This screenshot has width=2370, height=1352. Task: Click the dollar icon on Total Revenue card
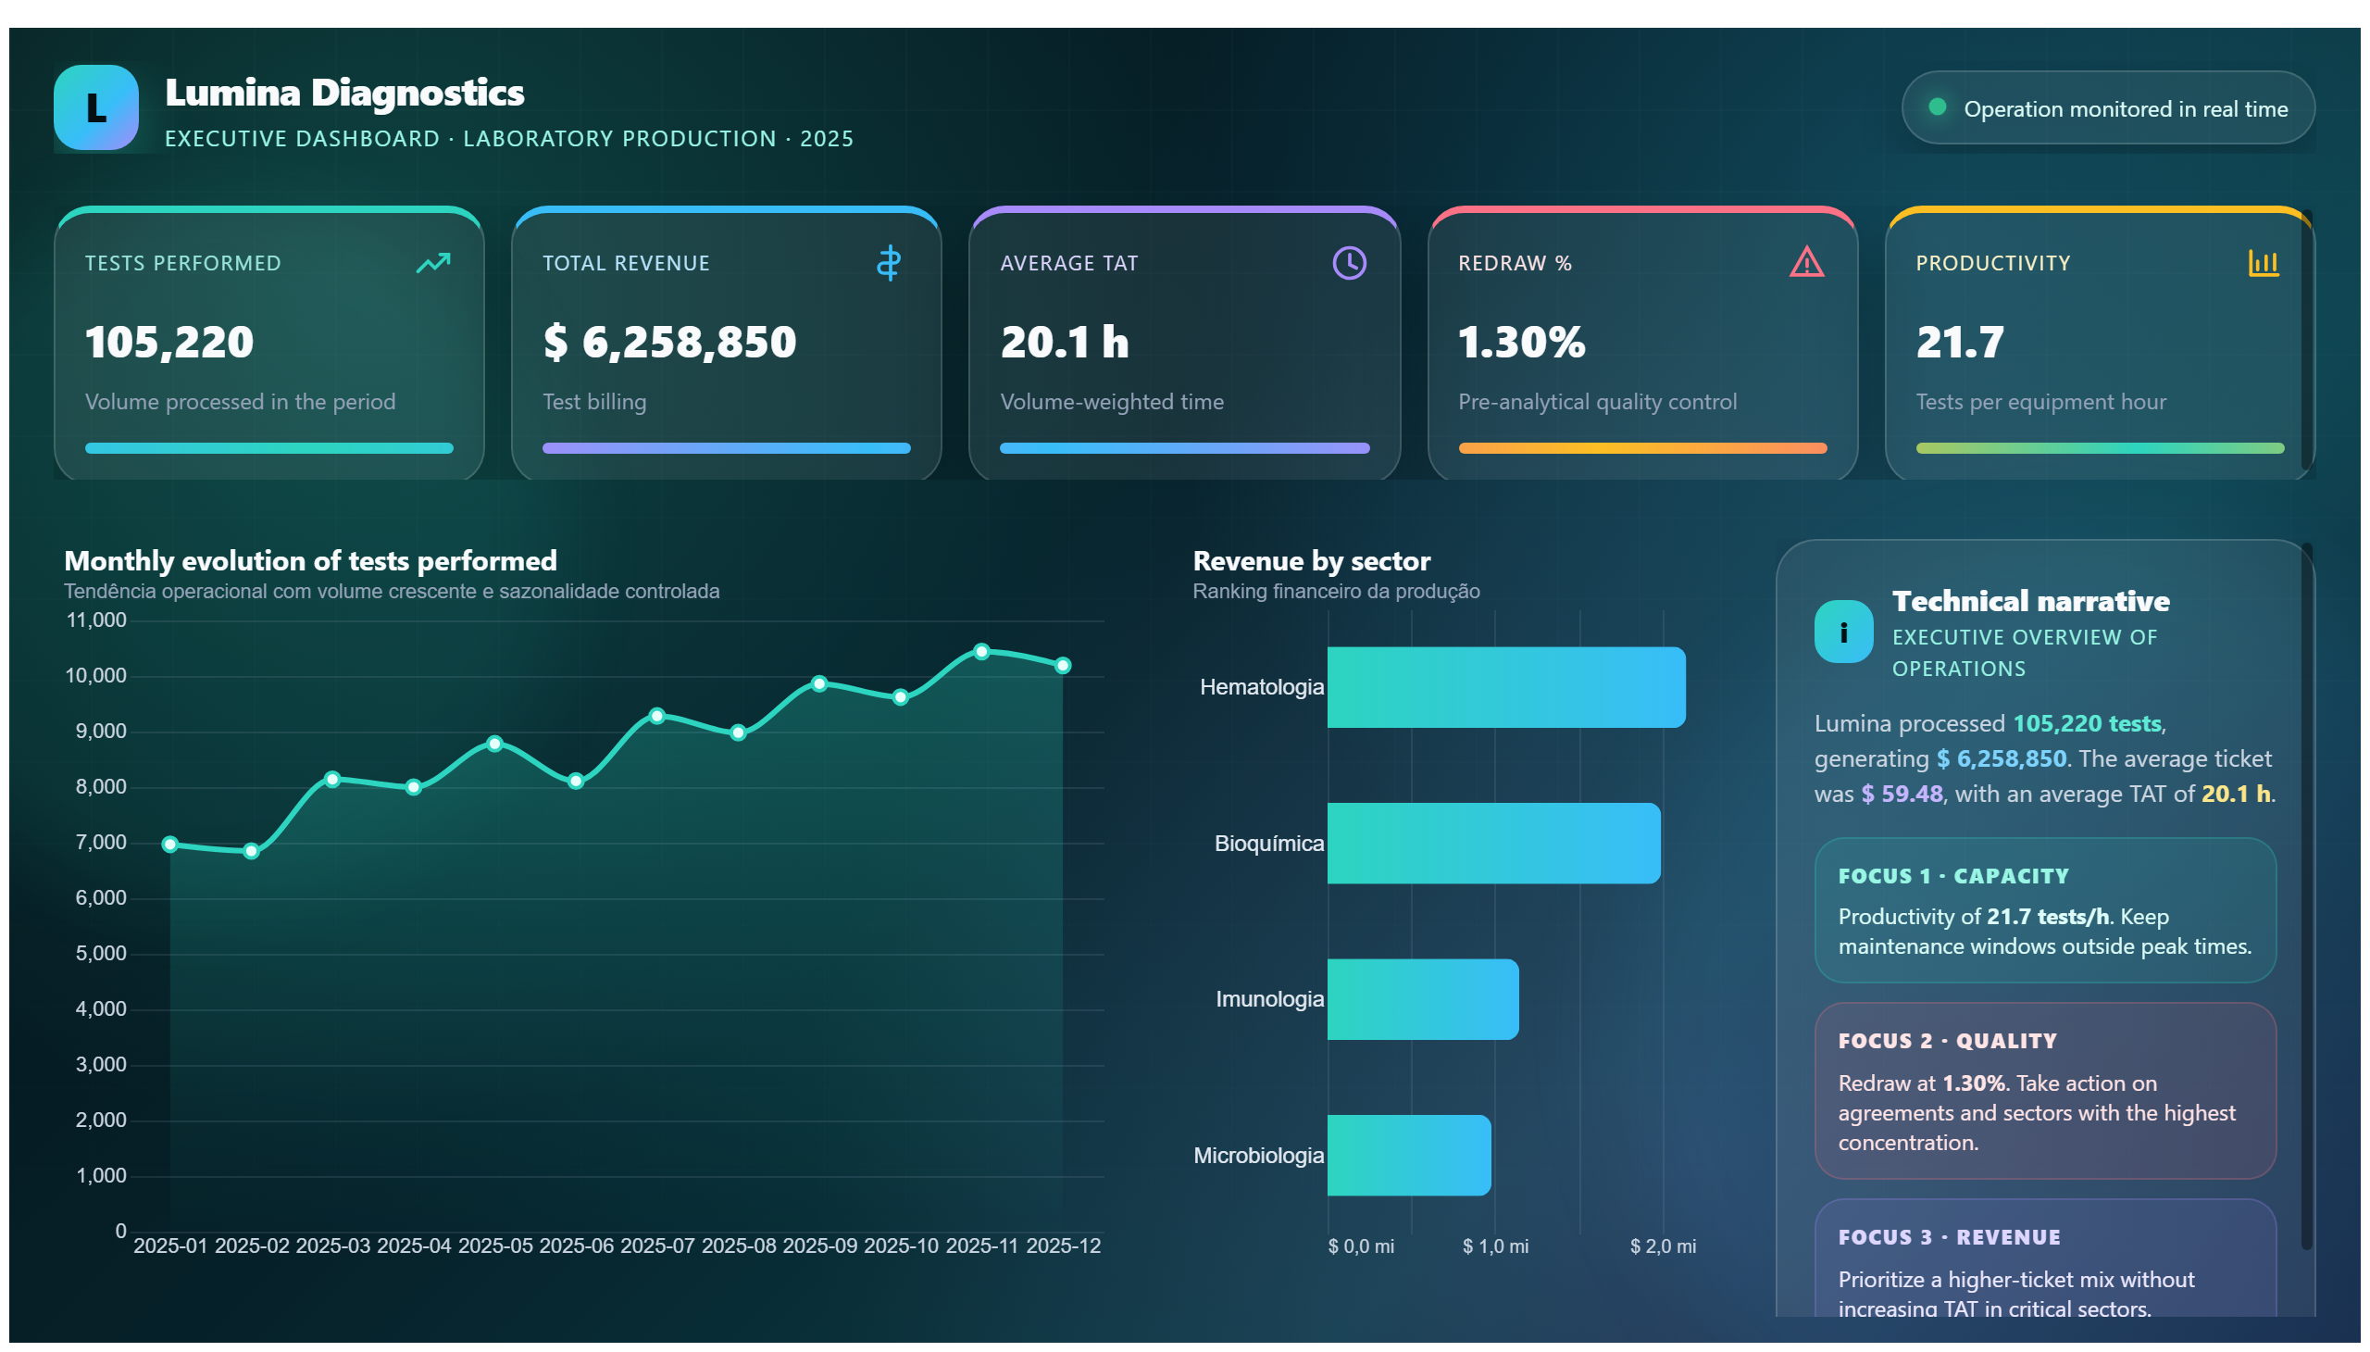click(889, 264)
